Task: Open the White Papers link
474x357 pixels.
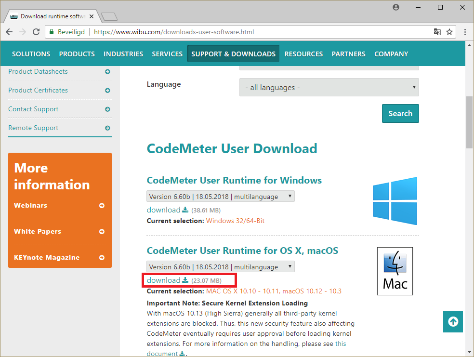Action: point(38,231)
